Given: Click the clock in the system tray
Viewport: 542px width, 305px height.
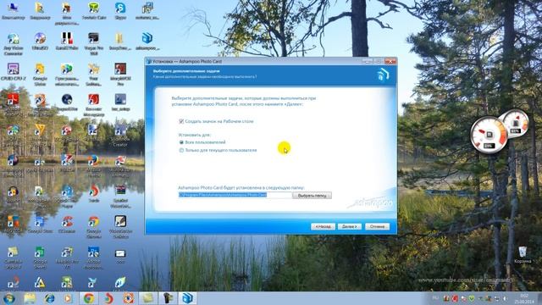Looking at the screenshot, I should [524, 299].
